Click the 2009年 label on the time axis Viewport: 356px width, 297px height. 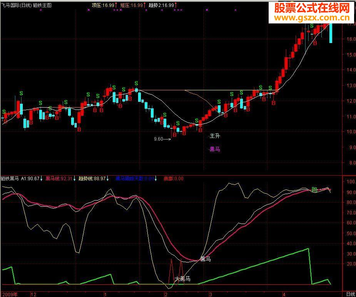coord(9,295)
